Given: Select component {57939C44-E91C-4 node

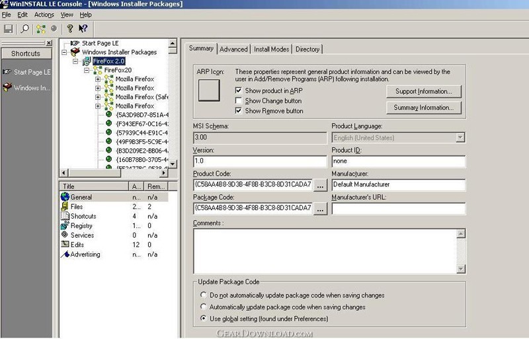Looking at the screenshot, I should click(142, 133).
